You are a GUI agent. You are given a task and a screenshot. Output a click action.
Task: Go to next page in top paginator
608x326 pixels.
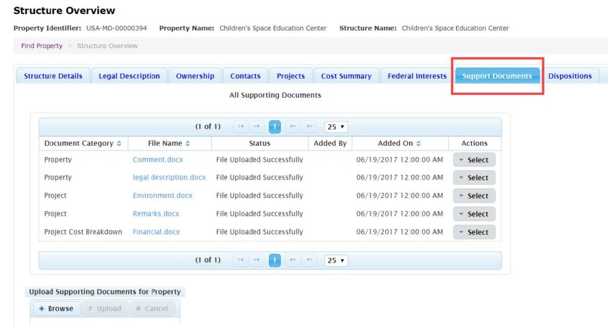(x=292, y=127)
